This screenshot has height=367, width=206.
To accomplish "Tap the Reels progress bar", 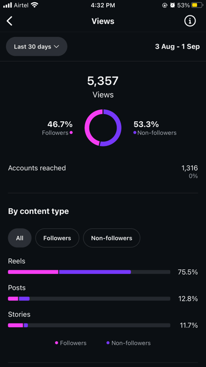I will click(89, 272).
